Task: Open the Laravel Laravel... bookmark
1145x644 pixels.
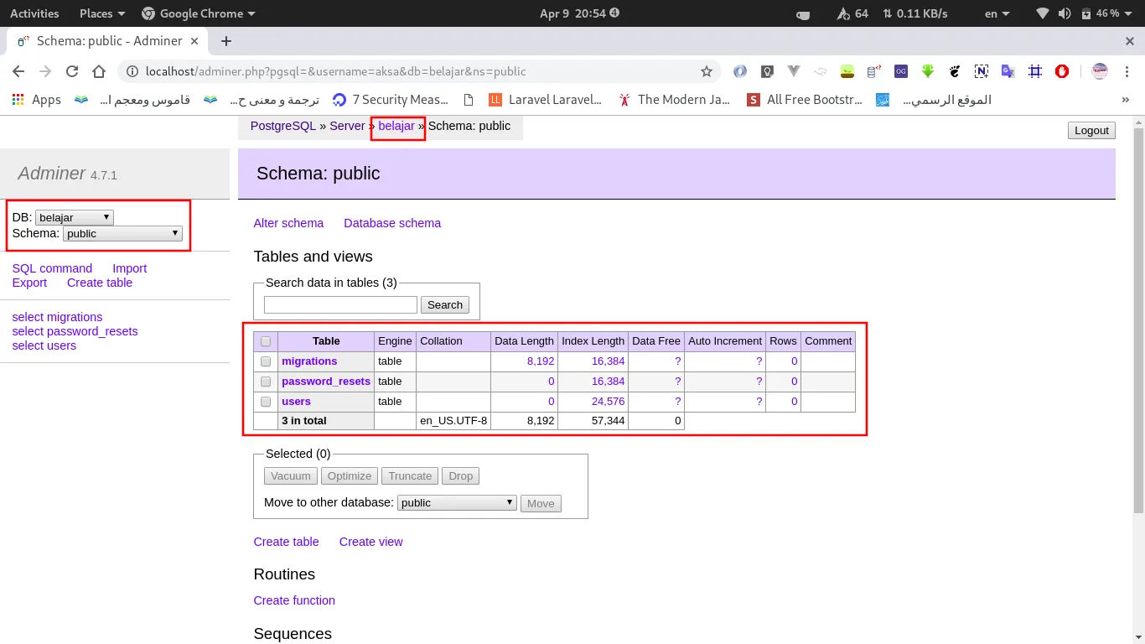Action: coord(545,99)
